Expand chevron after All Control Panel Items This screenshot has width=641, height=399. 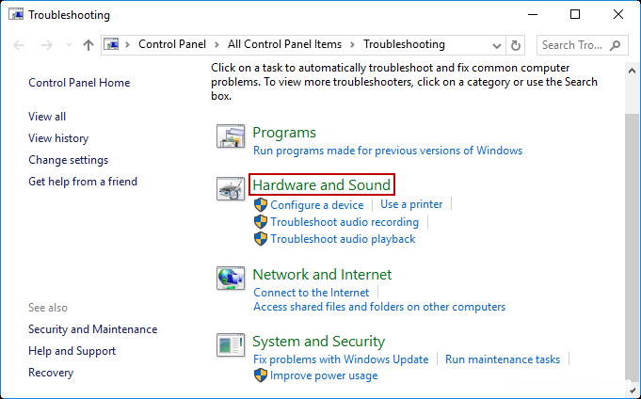coord(352,44)
